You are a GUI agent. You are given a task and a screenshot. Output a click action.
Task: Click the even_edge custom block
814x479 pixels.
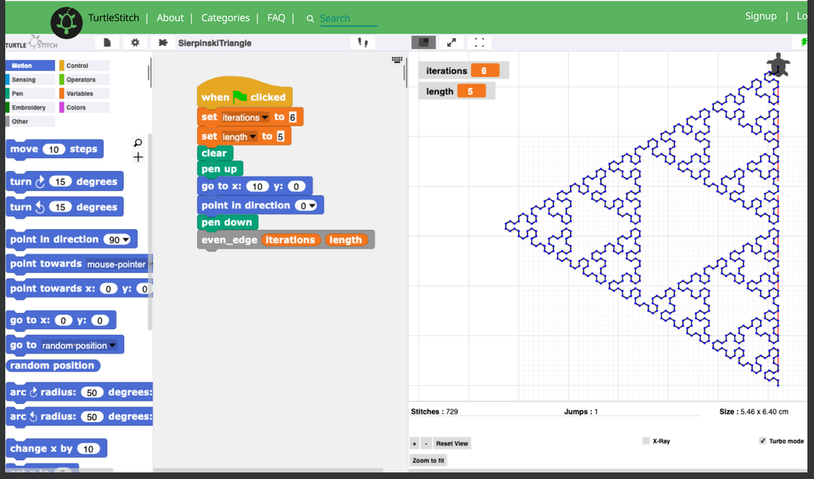click(x=286, y=240)
